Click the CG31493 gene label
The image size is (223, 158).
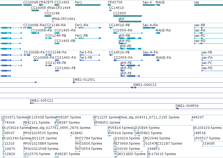point(62,2)
